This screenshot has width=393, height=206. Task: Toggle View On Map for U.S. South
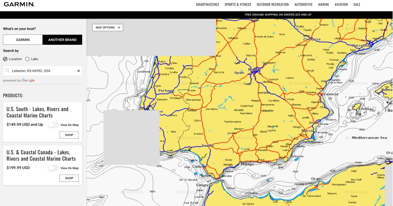coord(53,125)
